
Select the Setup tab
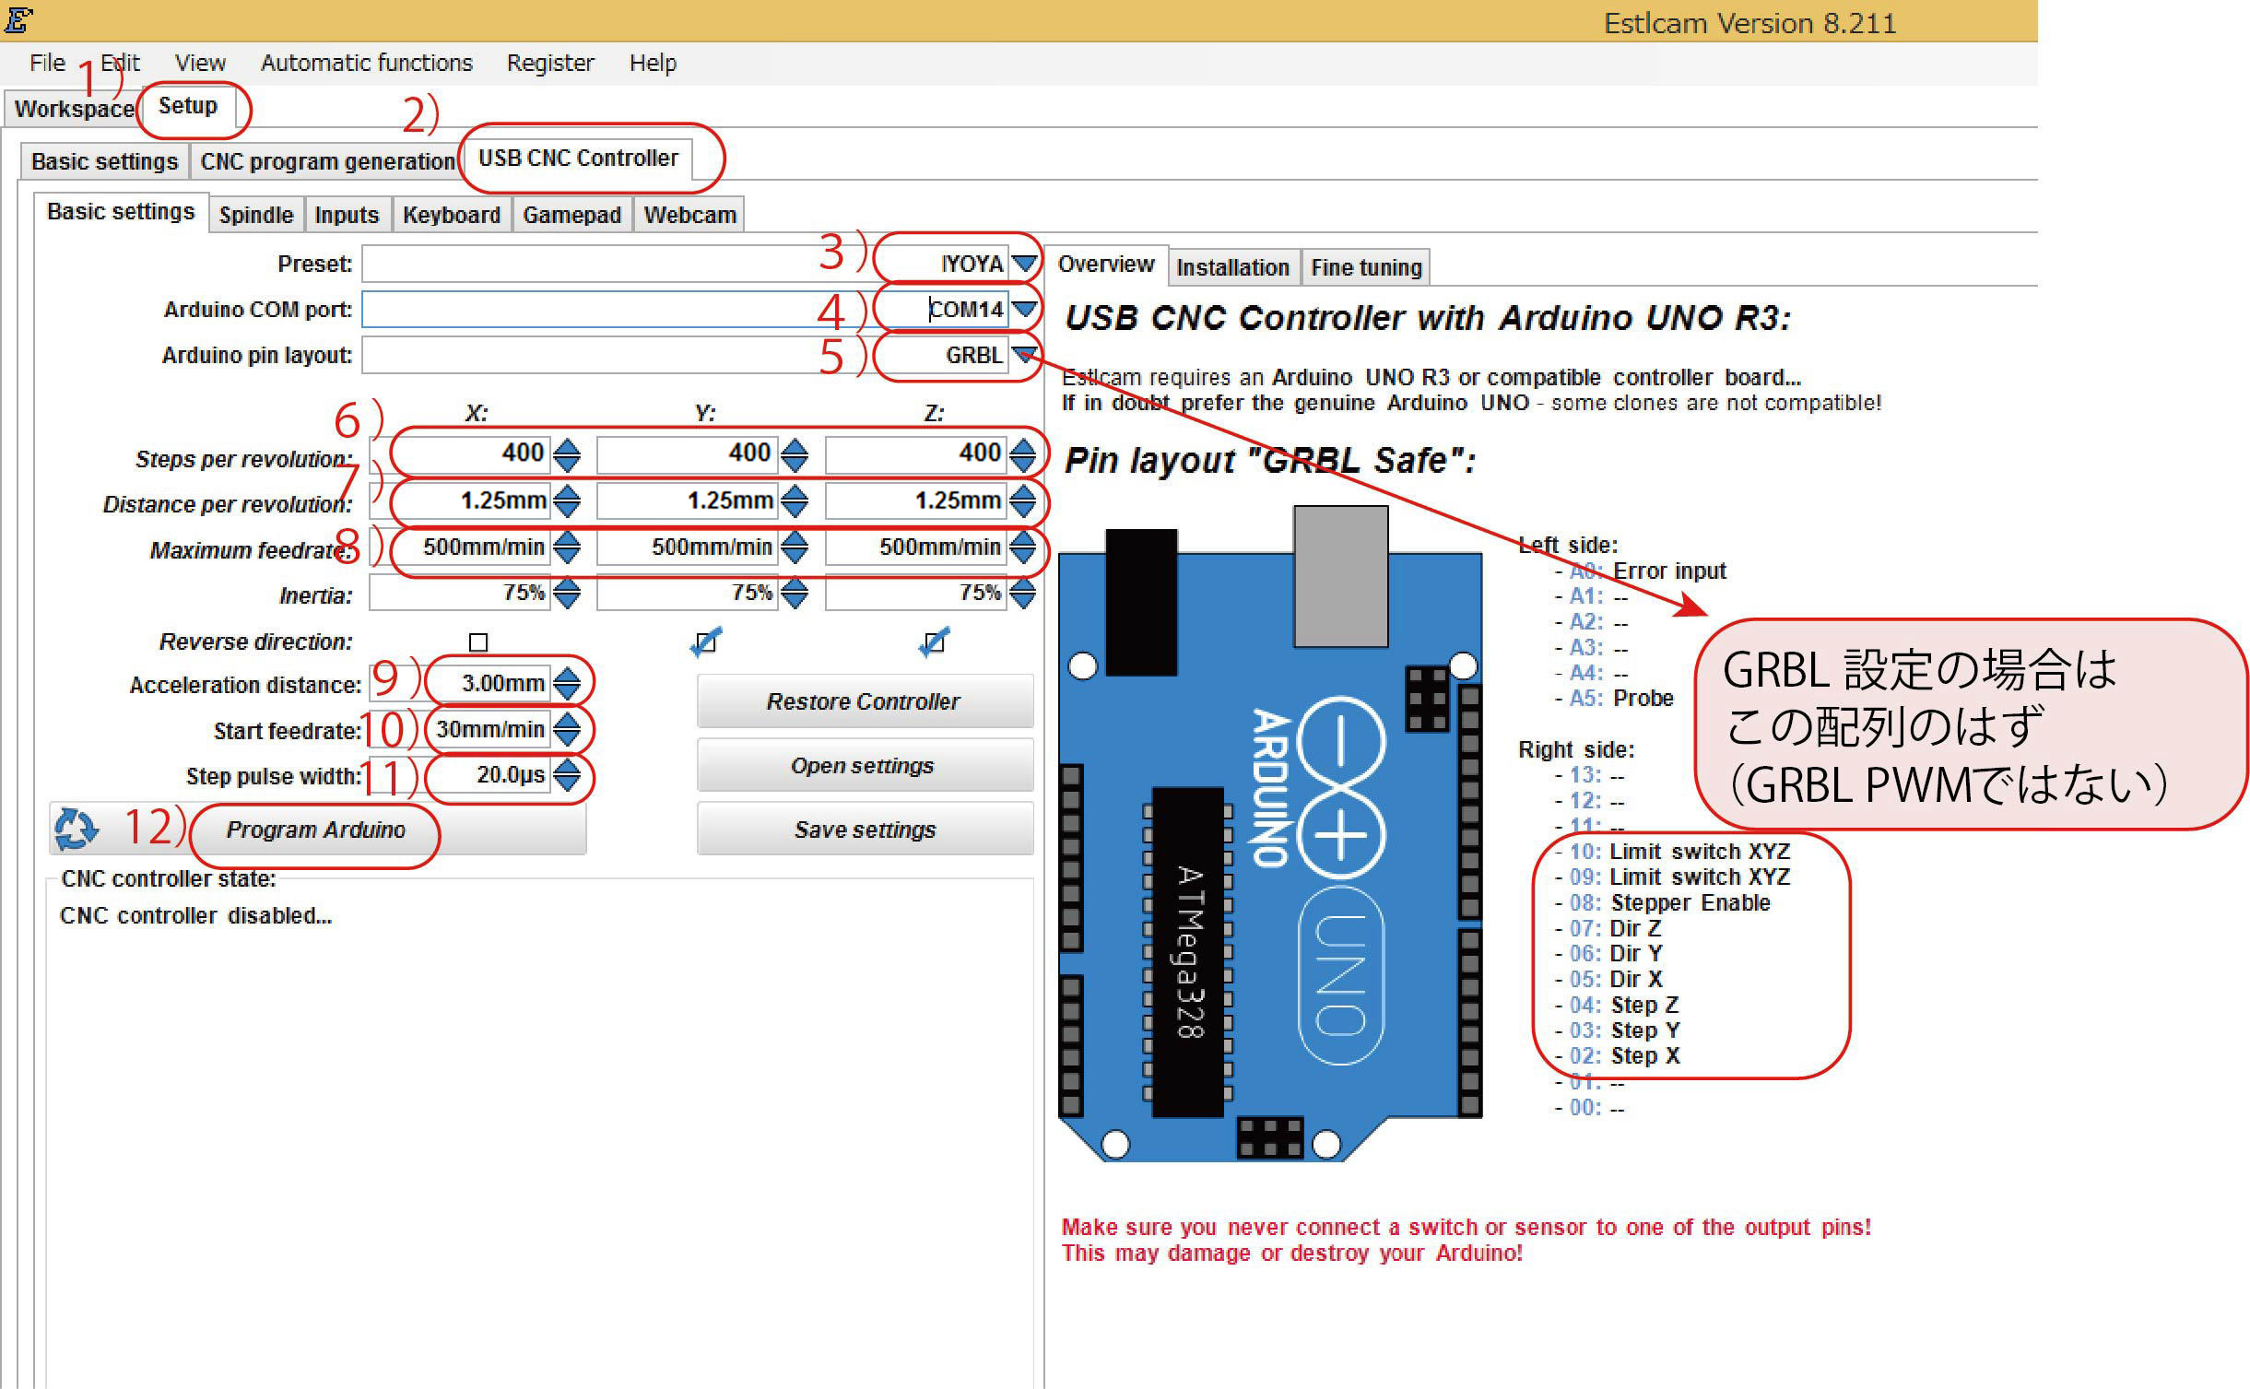[188, 106]
